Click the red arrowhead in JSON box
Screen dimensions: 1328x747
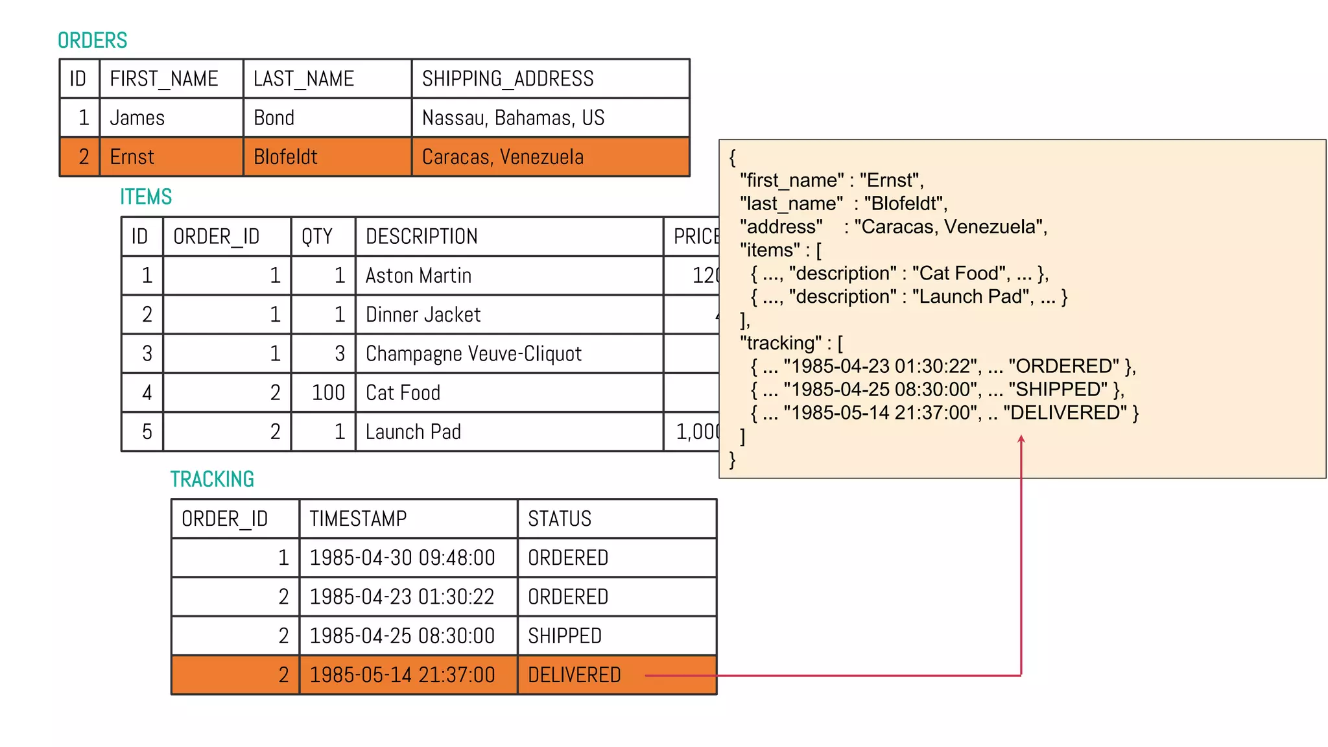(x=1021, y=440)
